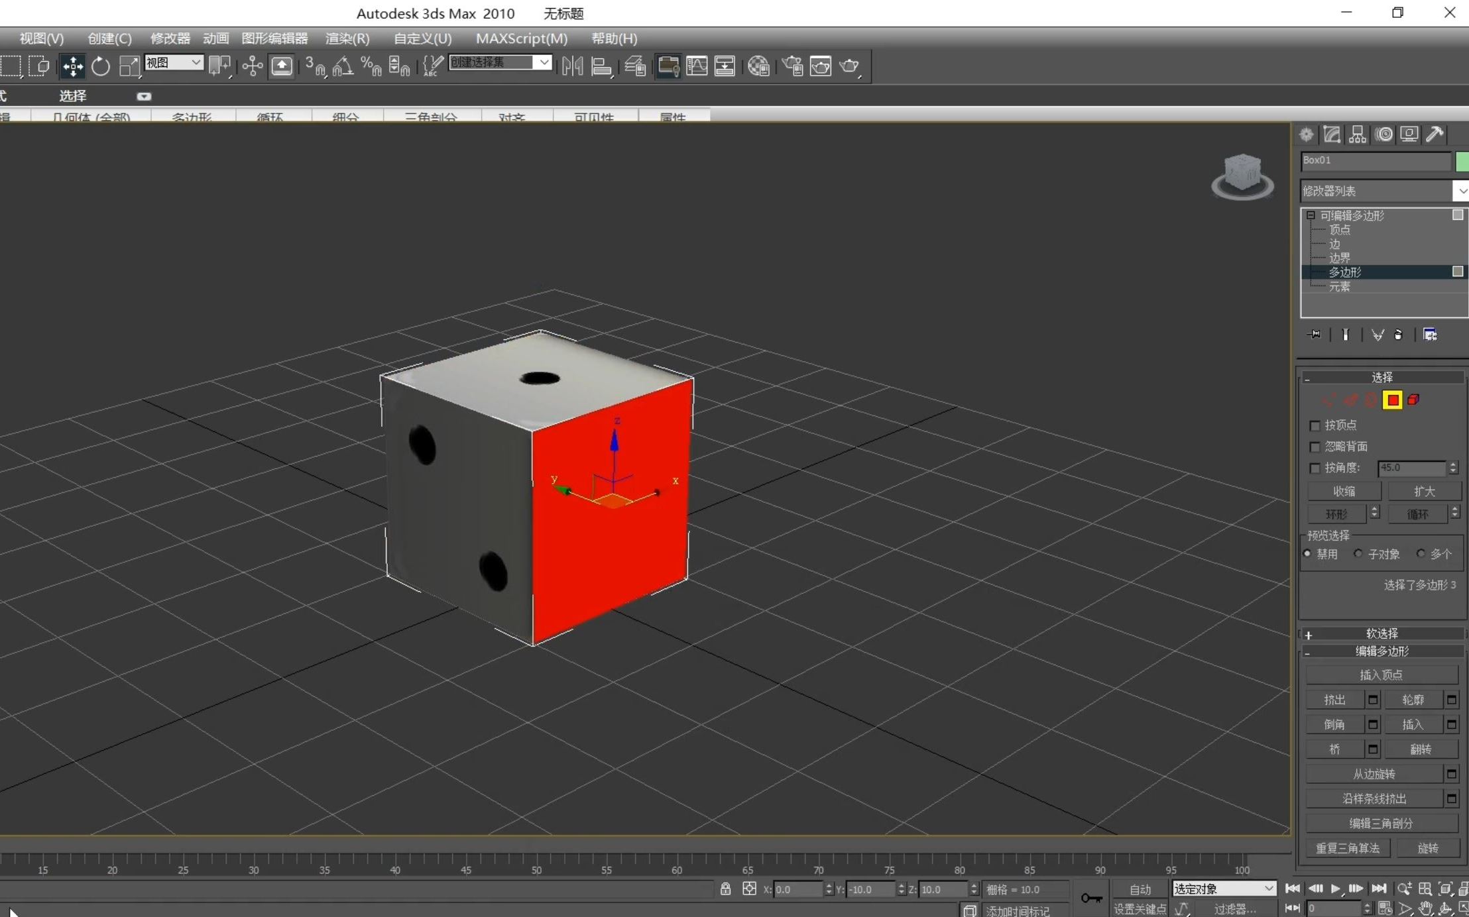Open the Material Editor icon
Screen dimensions: 1469x917
tap(758, 66)
